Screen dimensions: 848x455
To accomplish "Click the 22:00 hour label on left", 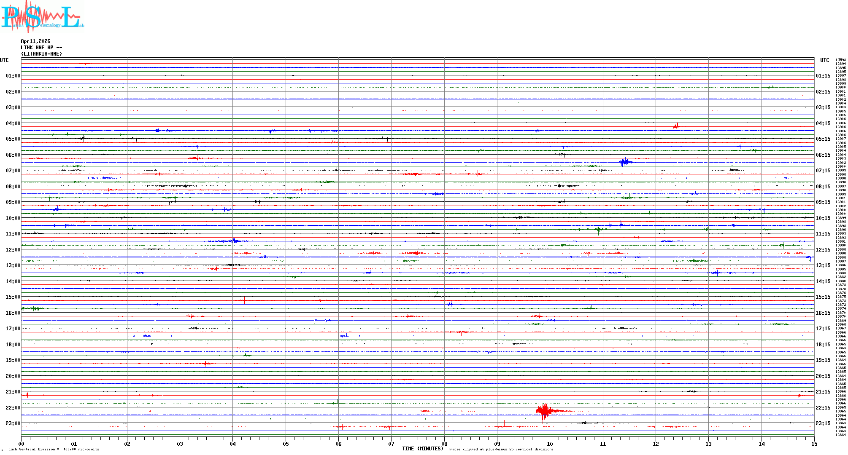I will [x=13, y=408].
